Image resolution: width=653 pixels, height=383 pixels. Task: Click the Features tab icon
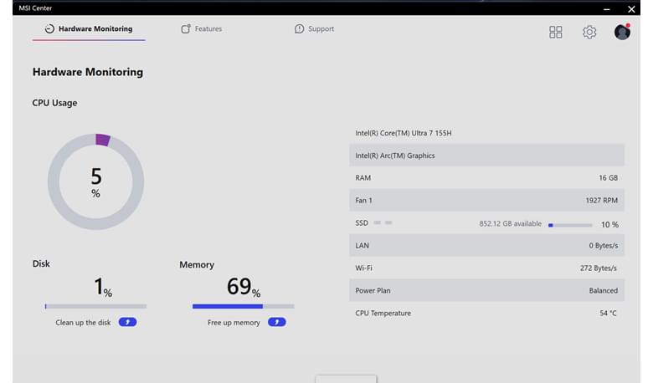point(186,28)
